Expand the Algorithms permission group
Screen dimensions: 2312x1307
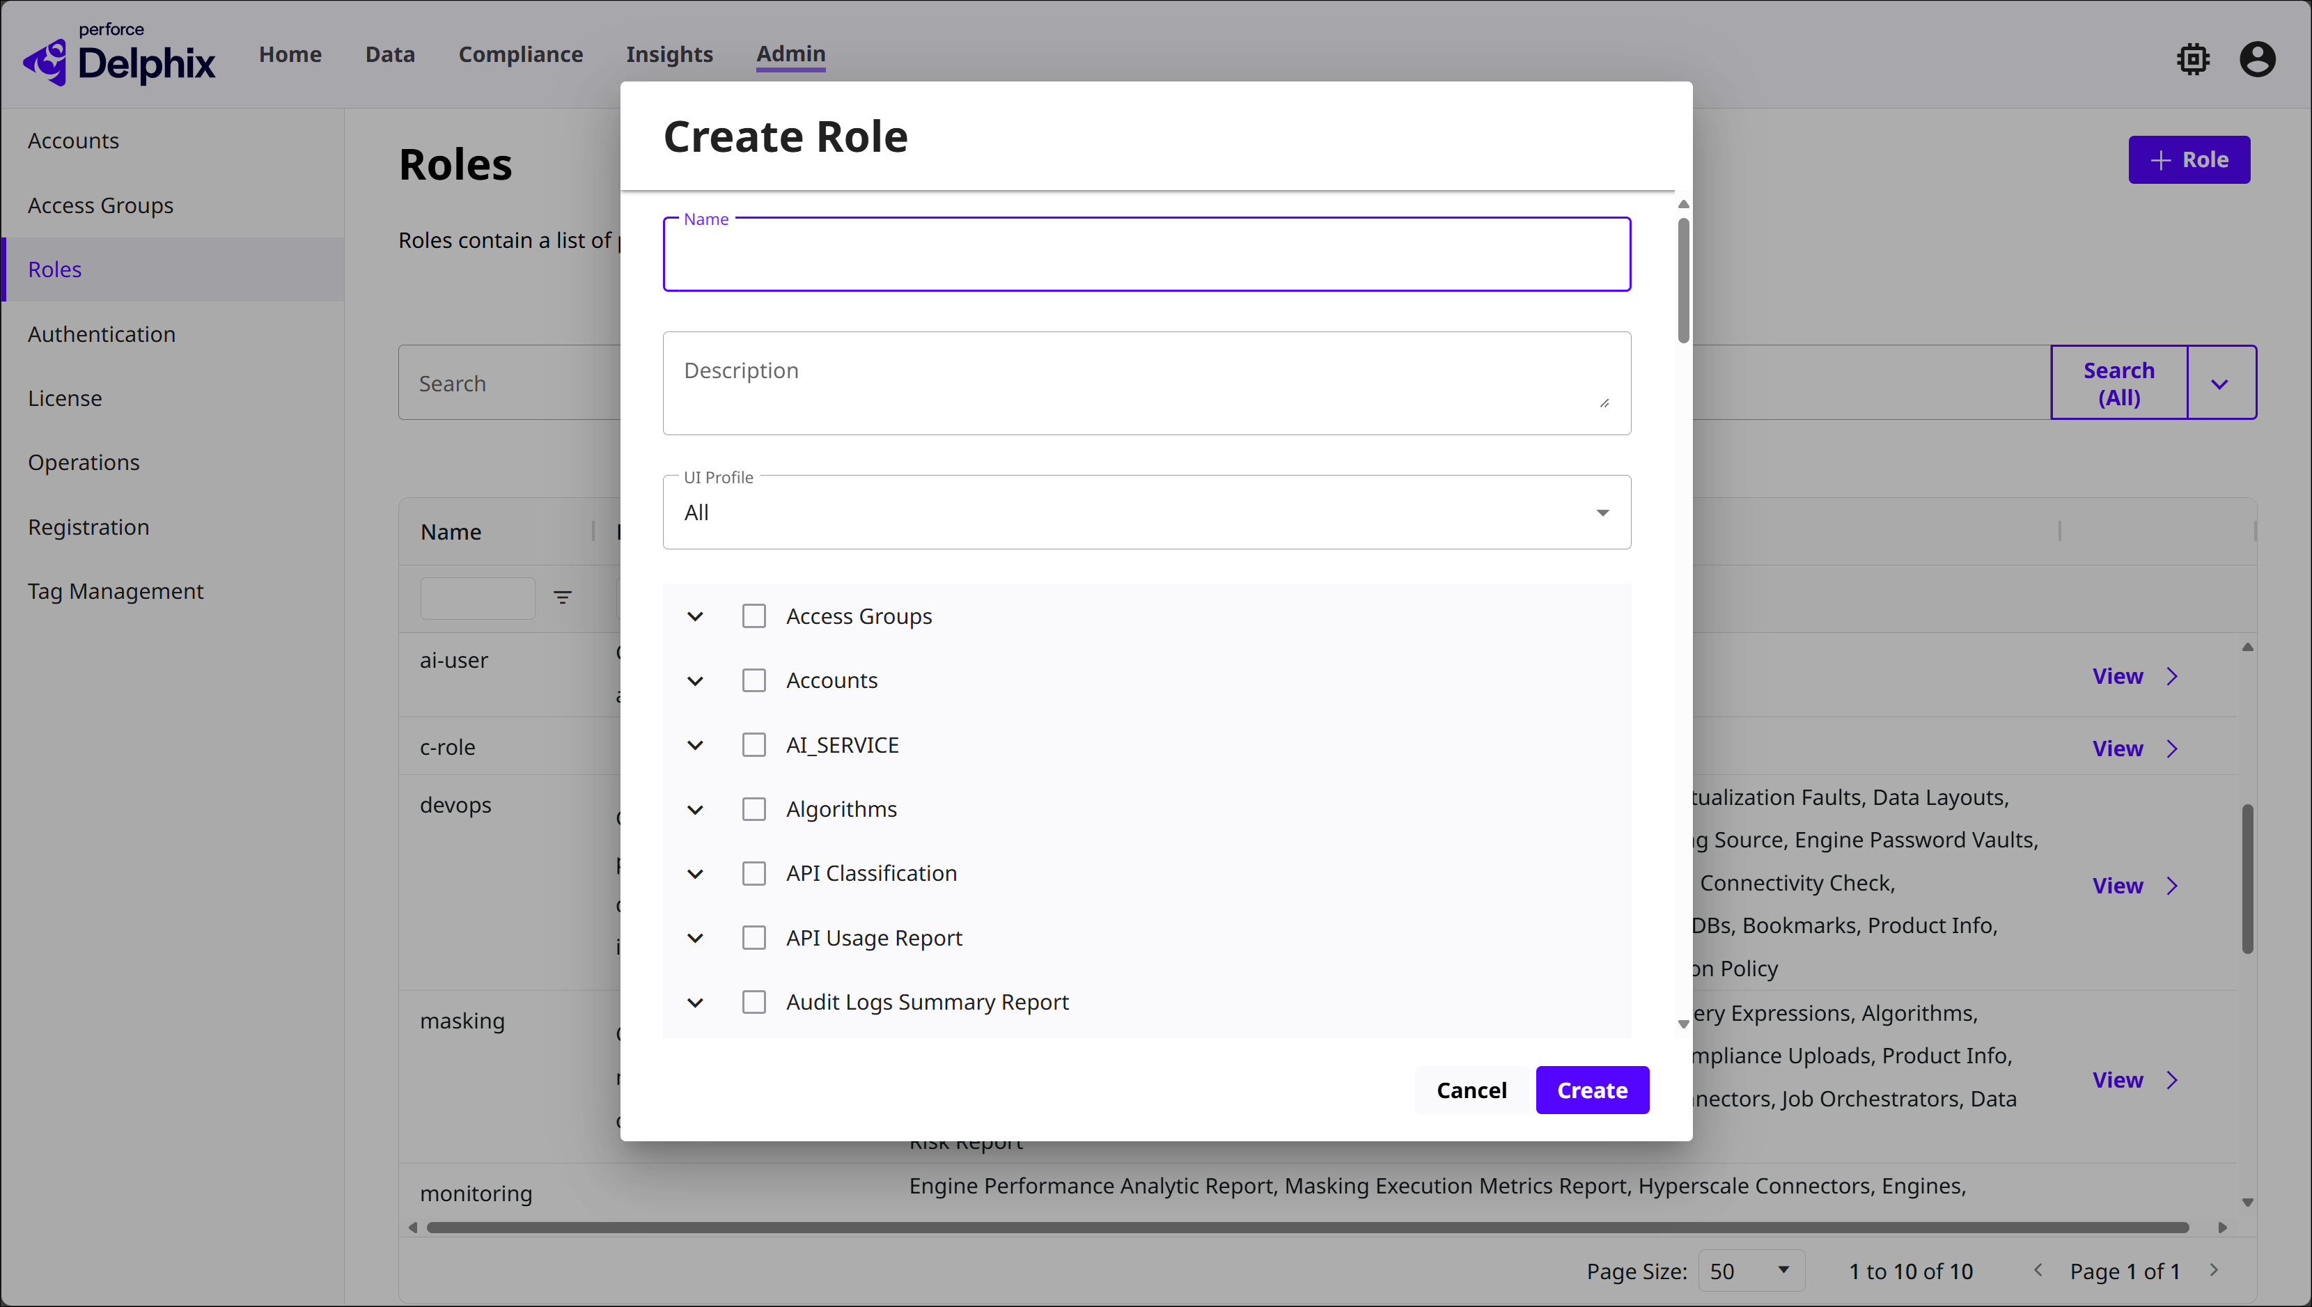point(695,810)
